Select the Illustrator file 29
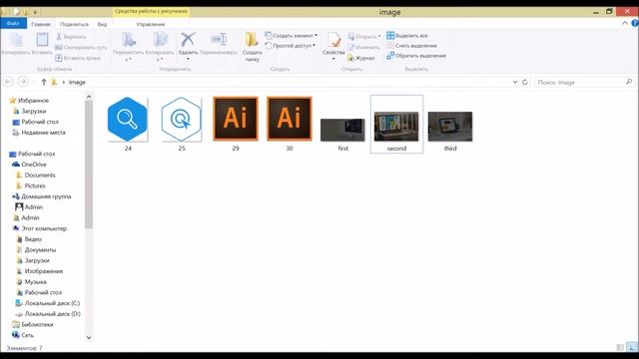This screenshot has width=639, height=359. coord(236,124)
